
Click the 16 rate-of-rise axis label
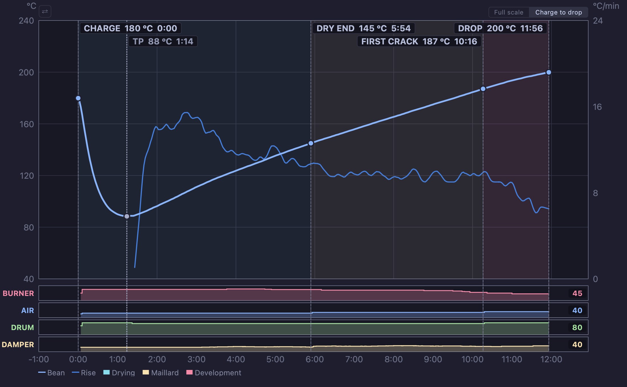coord(597,107)
